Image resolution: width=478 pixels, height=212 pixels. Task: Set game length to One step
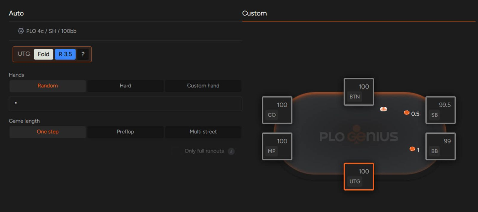48,132
